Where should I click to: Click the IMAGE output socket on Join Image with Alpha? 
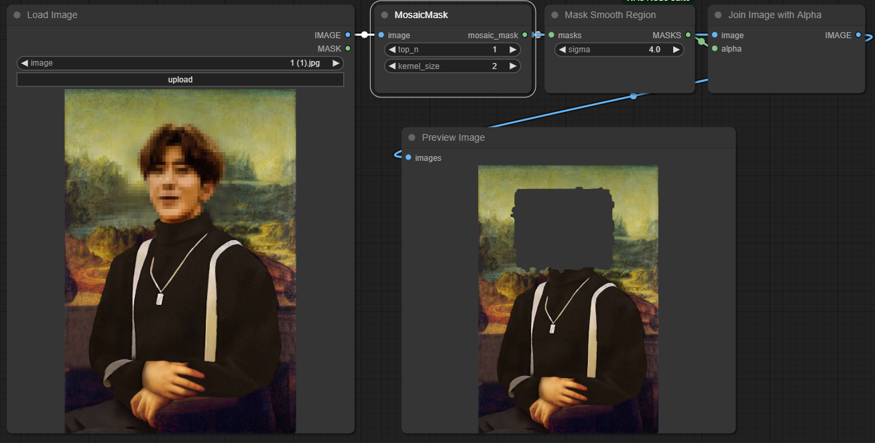[858, 35]
